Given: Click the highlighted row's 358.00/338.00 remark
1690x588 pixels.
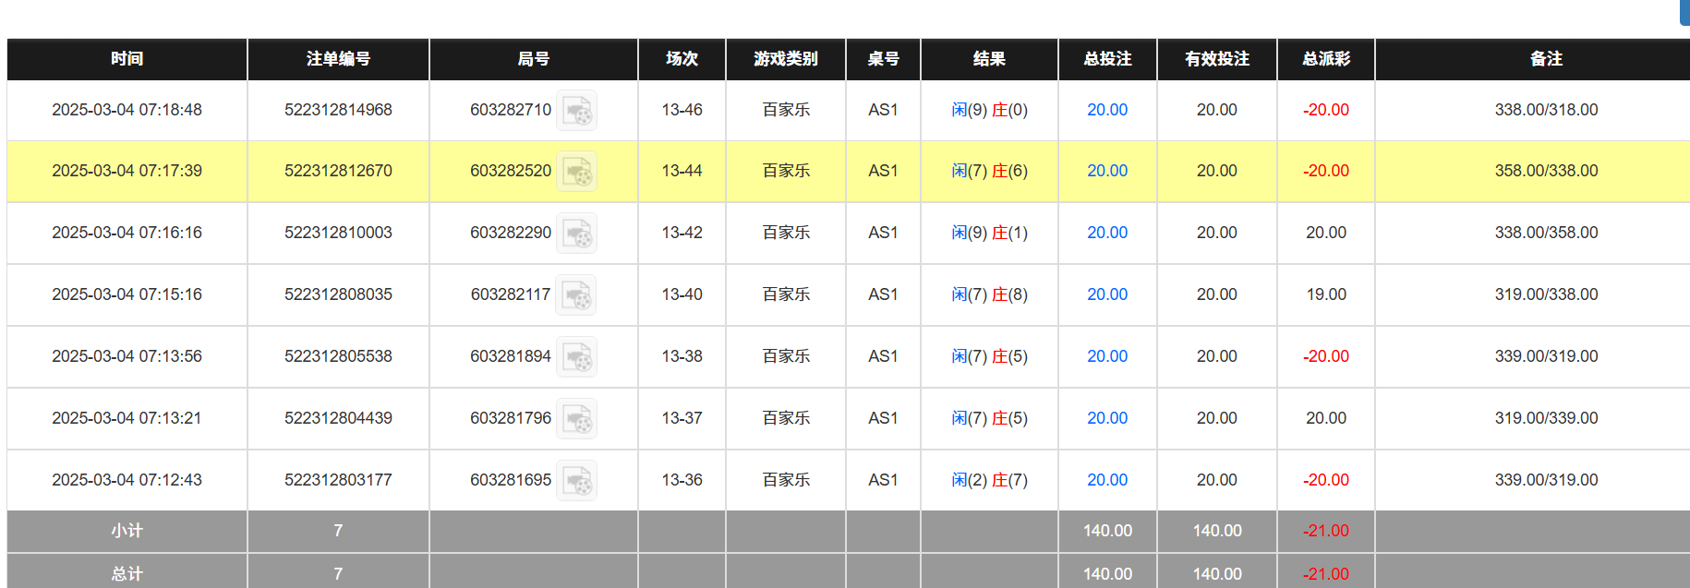Looking at the screenshot, I should point(1546,171).
